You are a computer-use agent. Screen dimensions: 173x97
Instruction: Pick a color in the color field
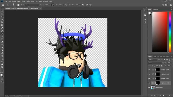[x=160, y=32]
